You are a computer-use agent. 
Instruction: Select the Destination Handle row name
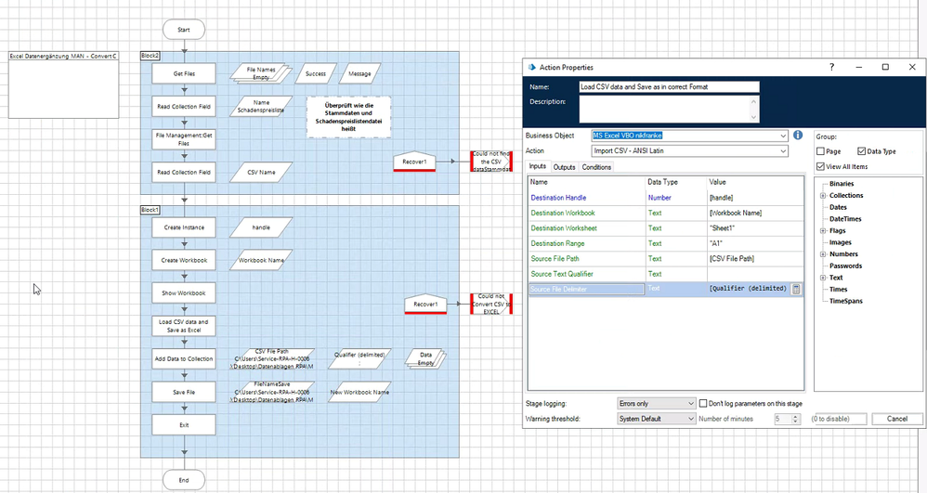pyautogui.click(x=558, y=198)
